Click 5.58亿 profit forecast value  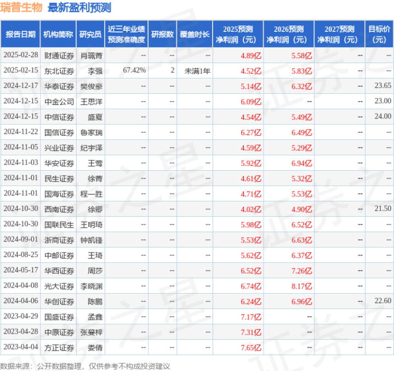[x=301, y=55]
